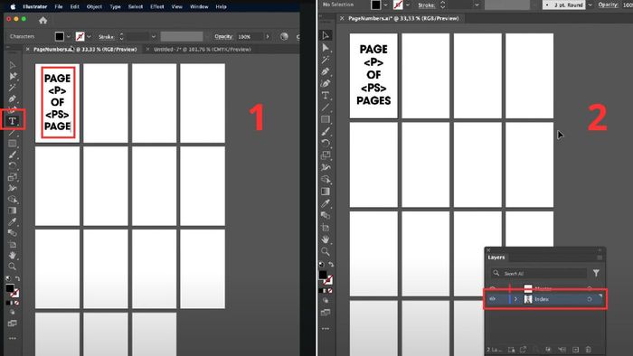Open the Type menu

point(115,6)
